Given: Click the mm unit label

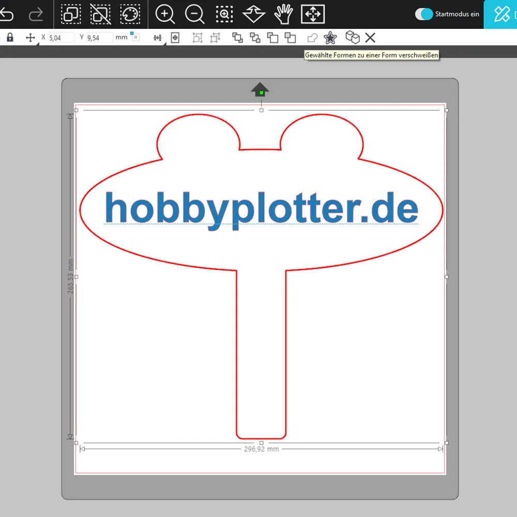Looking at the screenshot, I should click(121, 37).
